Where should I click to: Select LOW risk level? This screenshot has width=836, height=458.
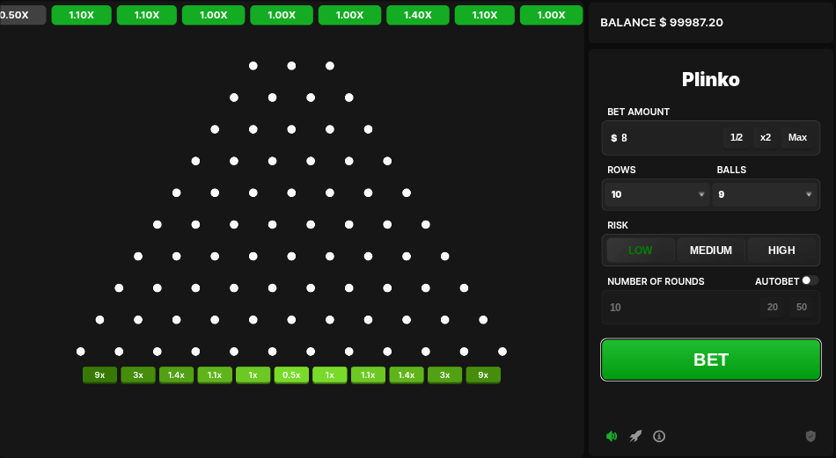641,251
